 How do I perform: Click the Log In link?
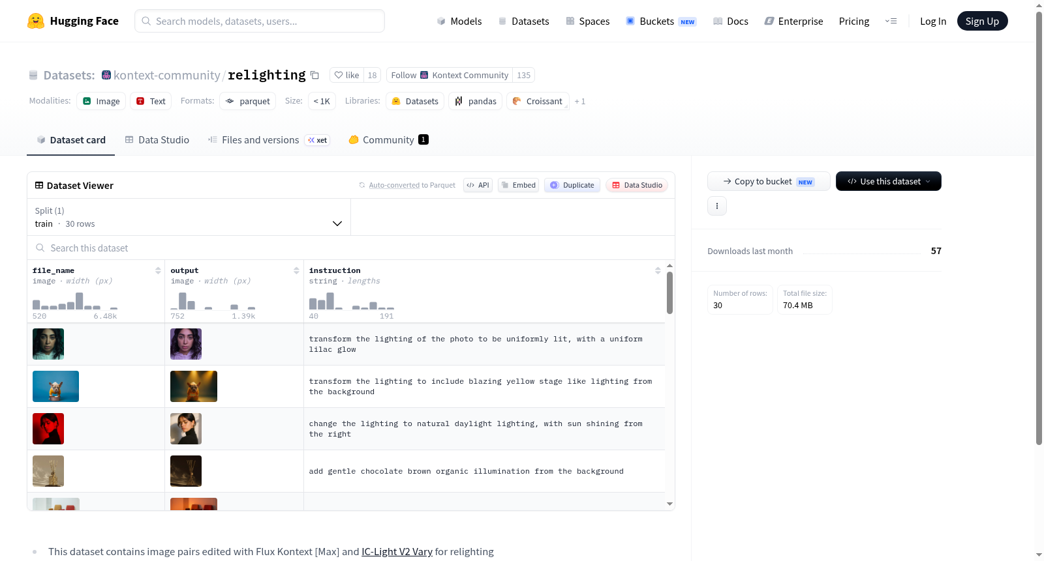933,21
